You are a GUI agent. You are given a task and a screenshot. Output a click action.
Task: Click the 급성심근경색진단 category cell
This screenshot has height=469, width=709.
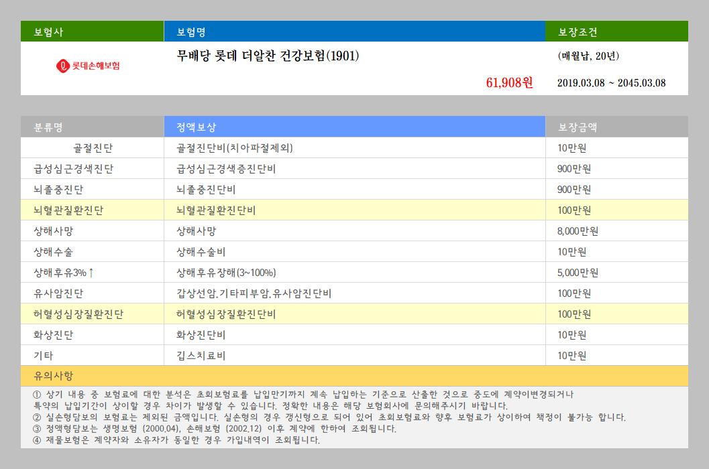pos(93,169)
